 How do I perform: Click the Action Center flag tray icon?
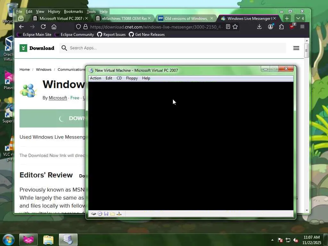[280, 240]
